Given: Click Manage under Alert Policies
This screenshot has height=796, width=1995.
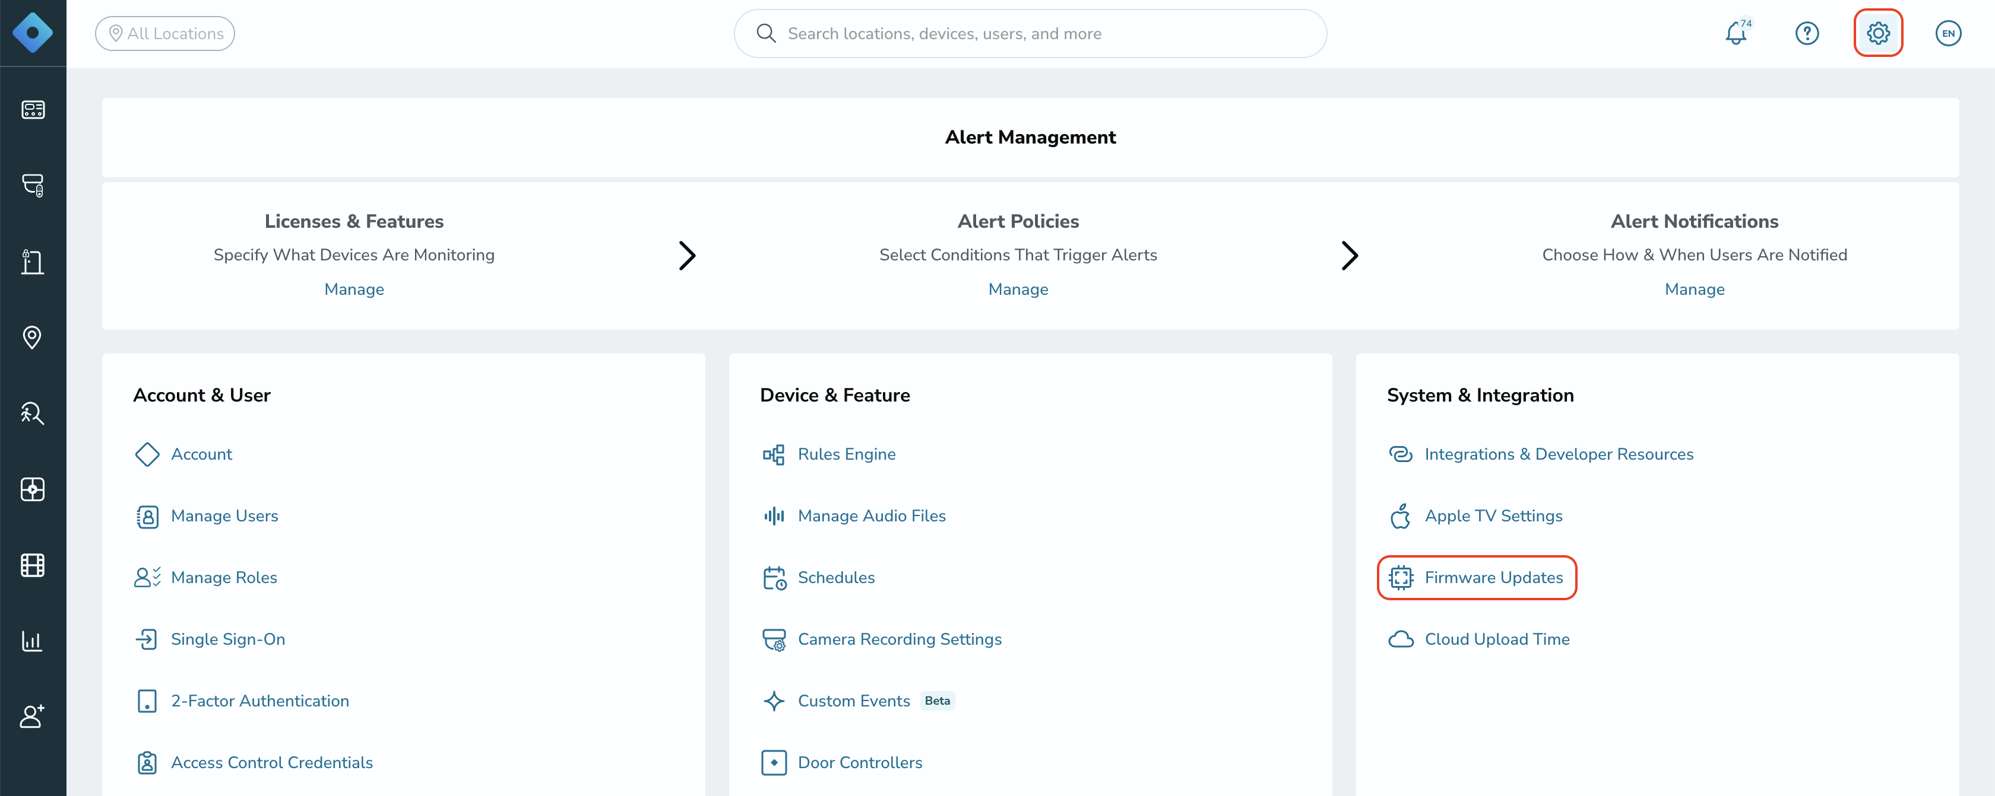Looking at the screenshot, I should click(1018, 289).
